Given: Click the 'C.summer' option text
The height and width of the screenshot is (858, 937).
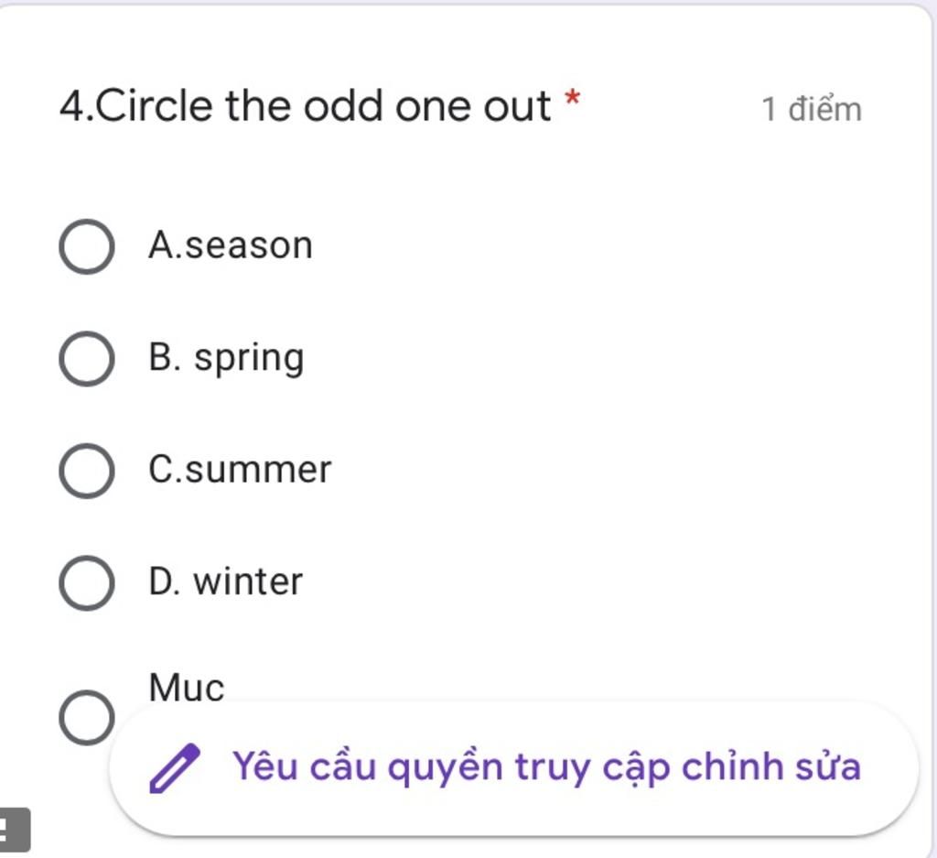Looking at the screenshot, I should click(240, 470).
